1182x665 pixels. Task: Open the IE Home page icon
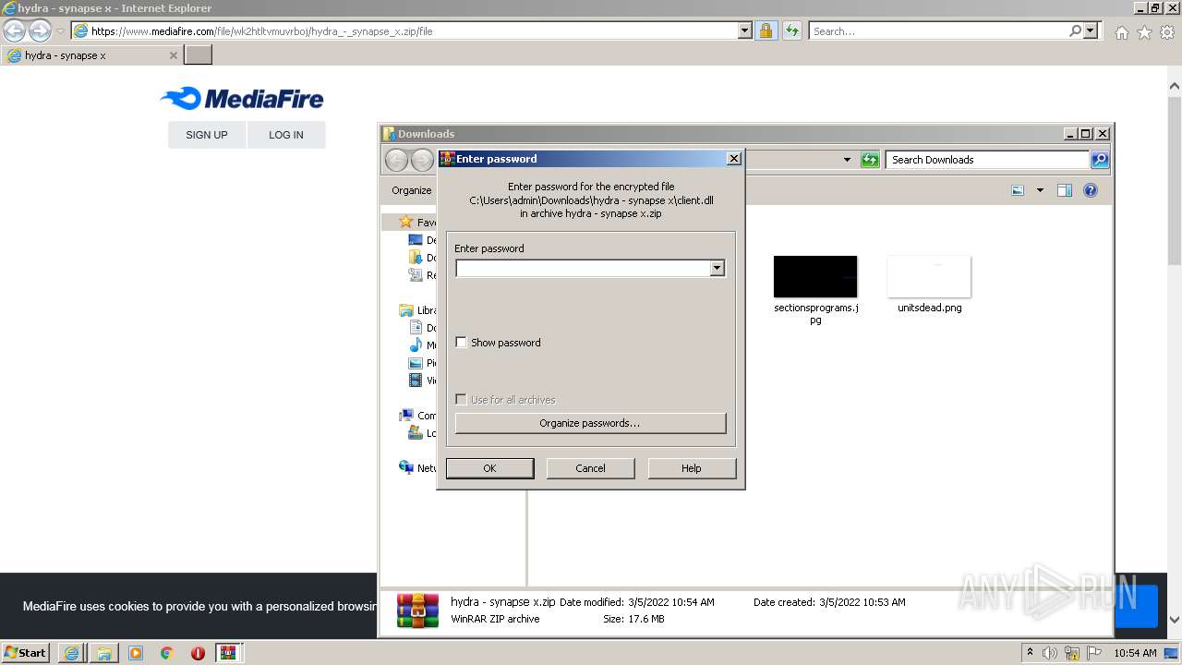click(x=1121, y=32)
